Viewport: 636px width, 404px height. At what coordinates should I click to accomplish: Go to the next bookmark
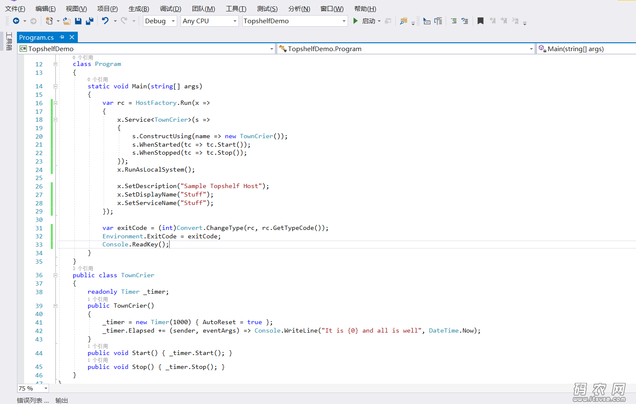click(504, 21)
